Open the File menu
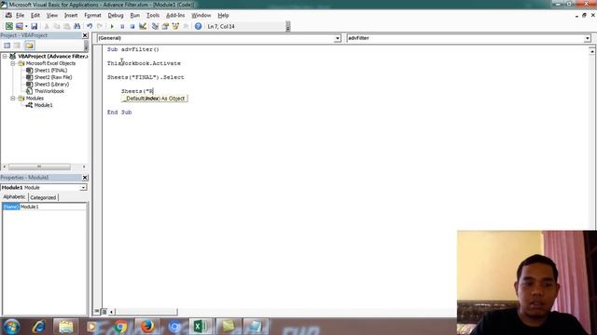Screen dimensions: 597x335 [x=20, y=16]
